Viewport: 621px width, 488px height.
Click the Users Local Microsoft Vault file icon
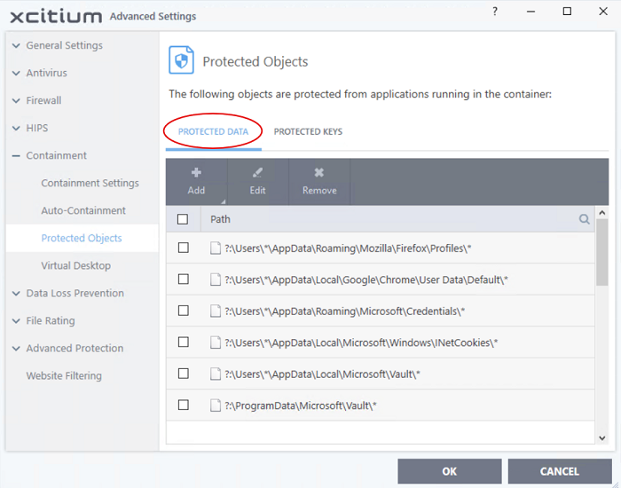[216, 374]
